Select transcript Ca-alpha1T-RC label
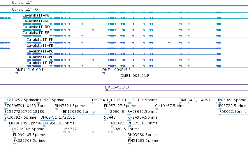 click(x=36, y=21)
